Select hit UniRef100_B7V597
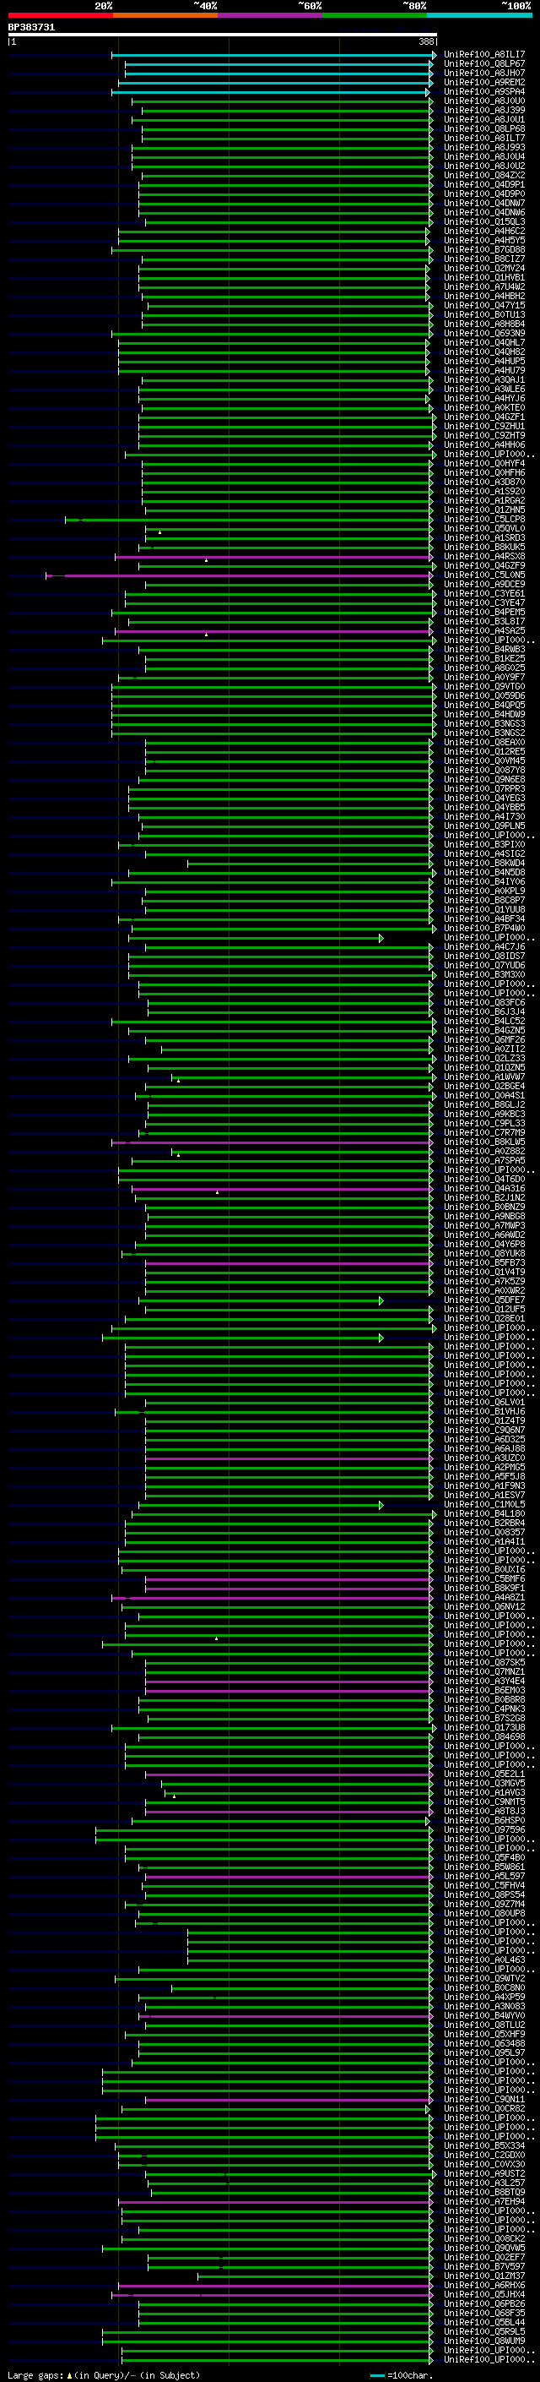The height and width of the screenshot is (2382, 540). tap(484, 2267)
